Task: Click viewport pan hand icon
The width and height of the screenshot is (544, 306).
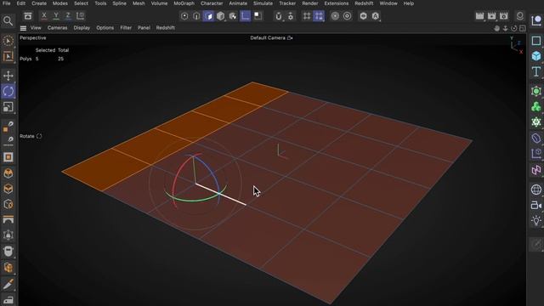Action: click(x=496, y=28)
